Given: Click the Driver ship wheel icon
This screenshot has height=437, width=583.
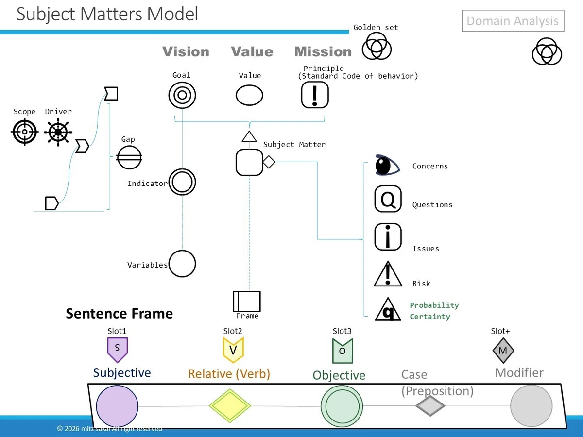Looking at the screenshot, I should [58, 132].
